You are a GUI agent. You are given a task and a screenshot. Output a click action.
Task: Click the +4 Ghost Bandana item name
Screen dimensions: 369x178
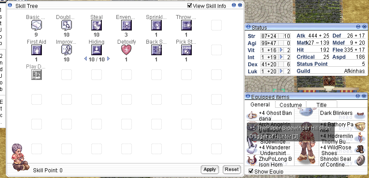(x=276, y=116)
